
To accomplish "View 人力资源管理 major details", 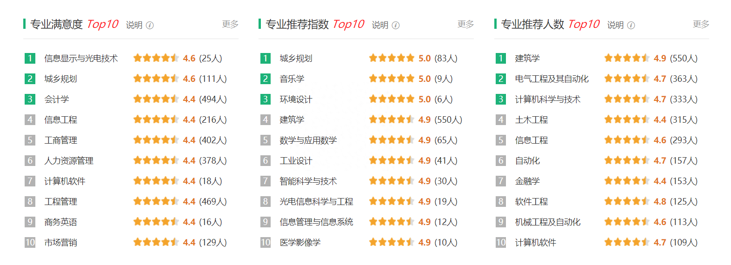I will 69,160.
